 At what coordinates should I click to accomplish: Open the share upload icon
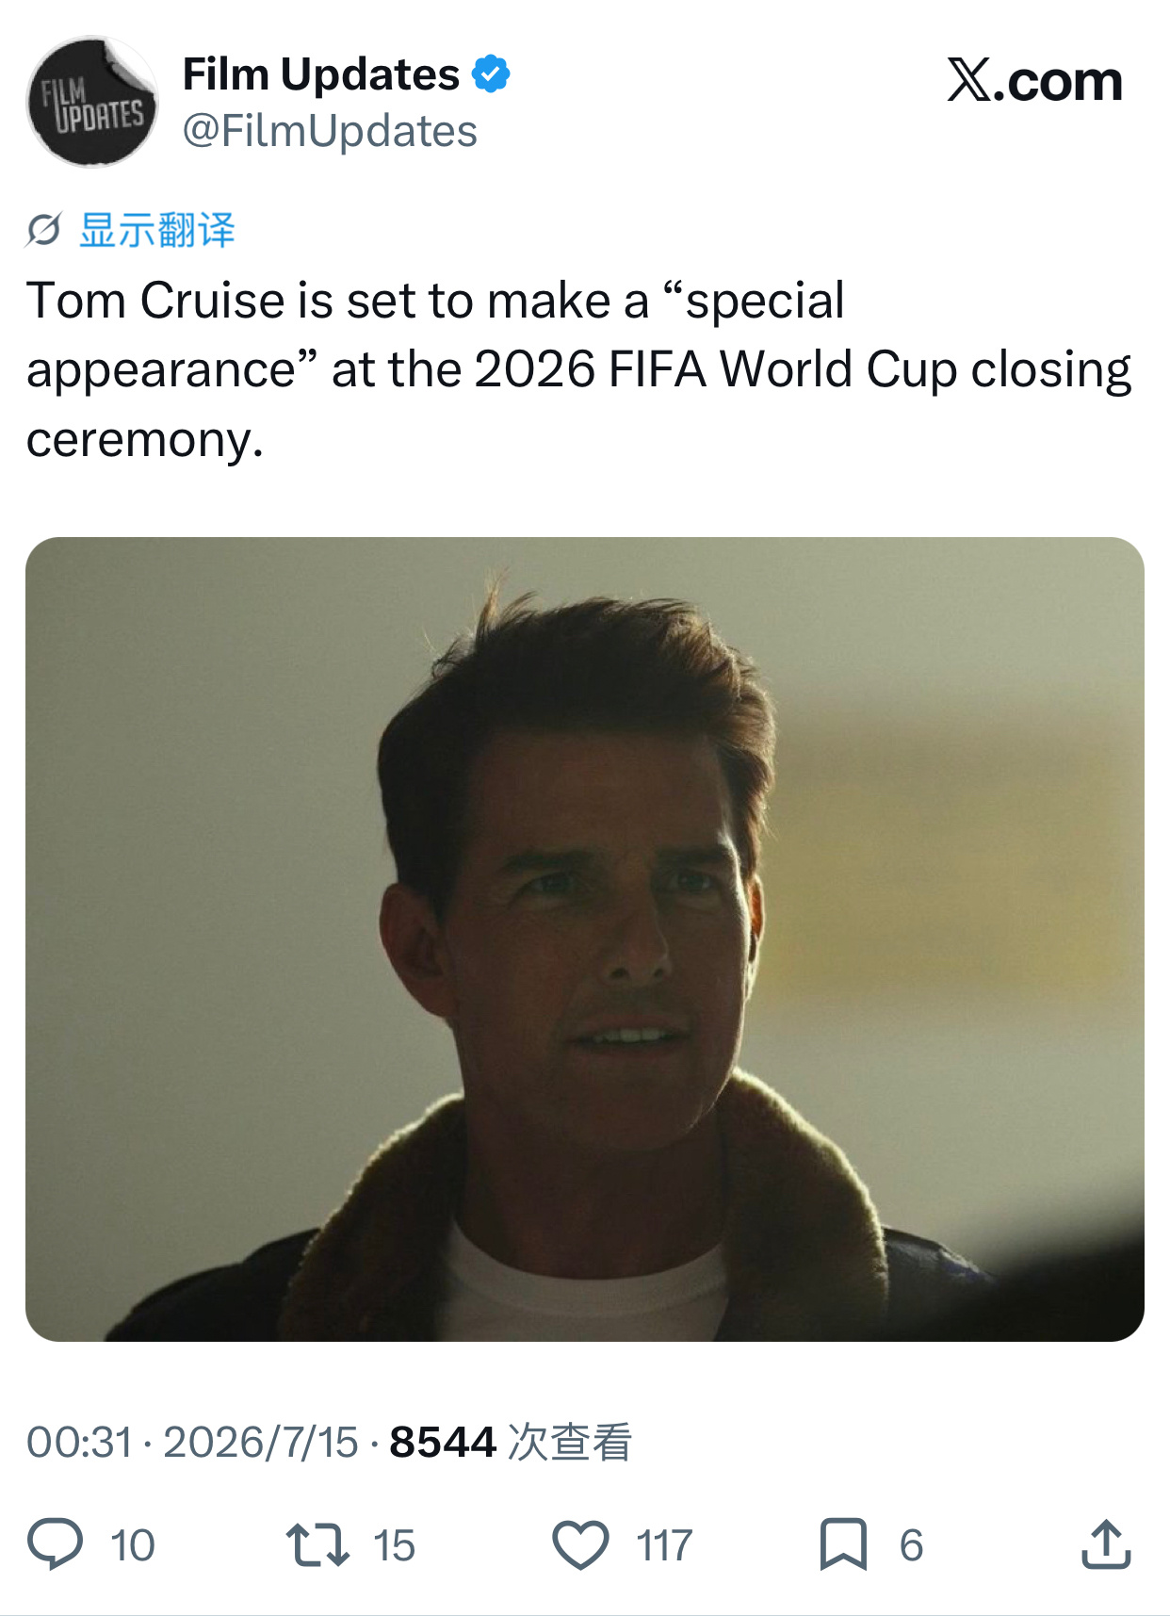pos(1106,1543)
